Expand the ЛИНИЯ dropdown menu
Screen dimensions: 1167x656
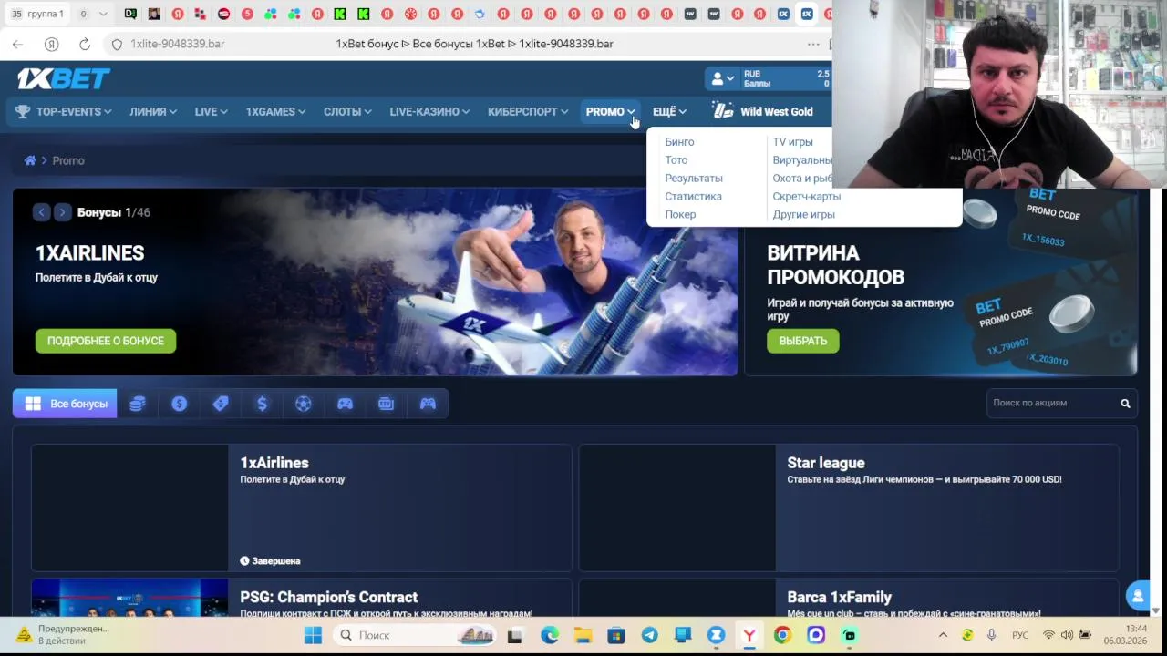click(152, 111)
